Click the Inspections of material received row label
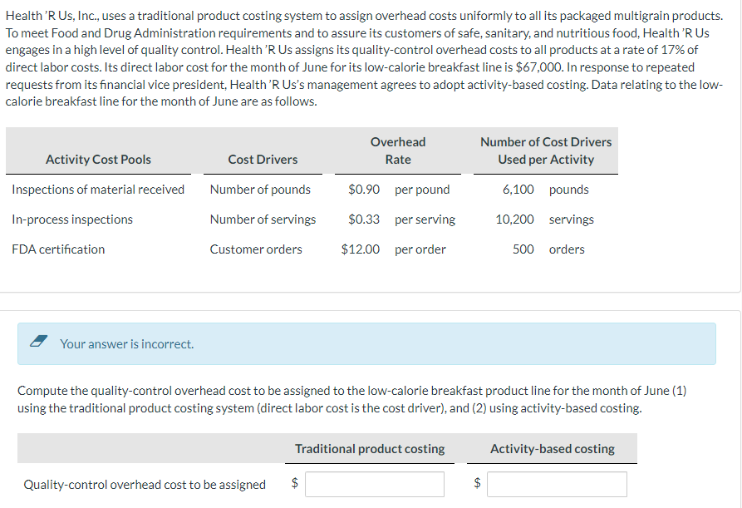This screenshot has height=508, width=742. [98, 190]
